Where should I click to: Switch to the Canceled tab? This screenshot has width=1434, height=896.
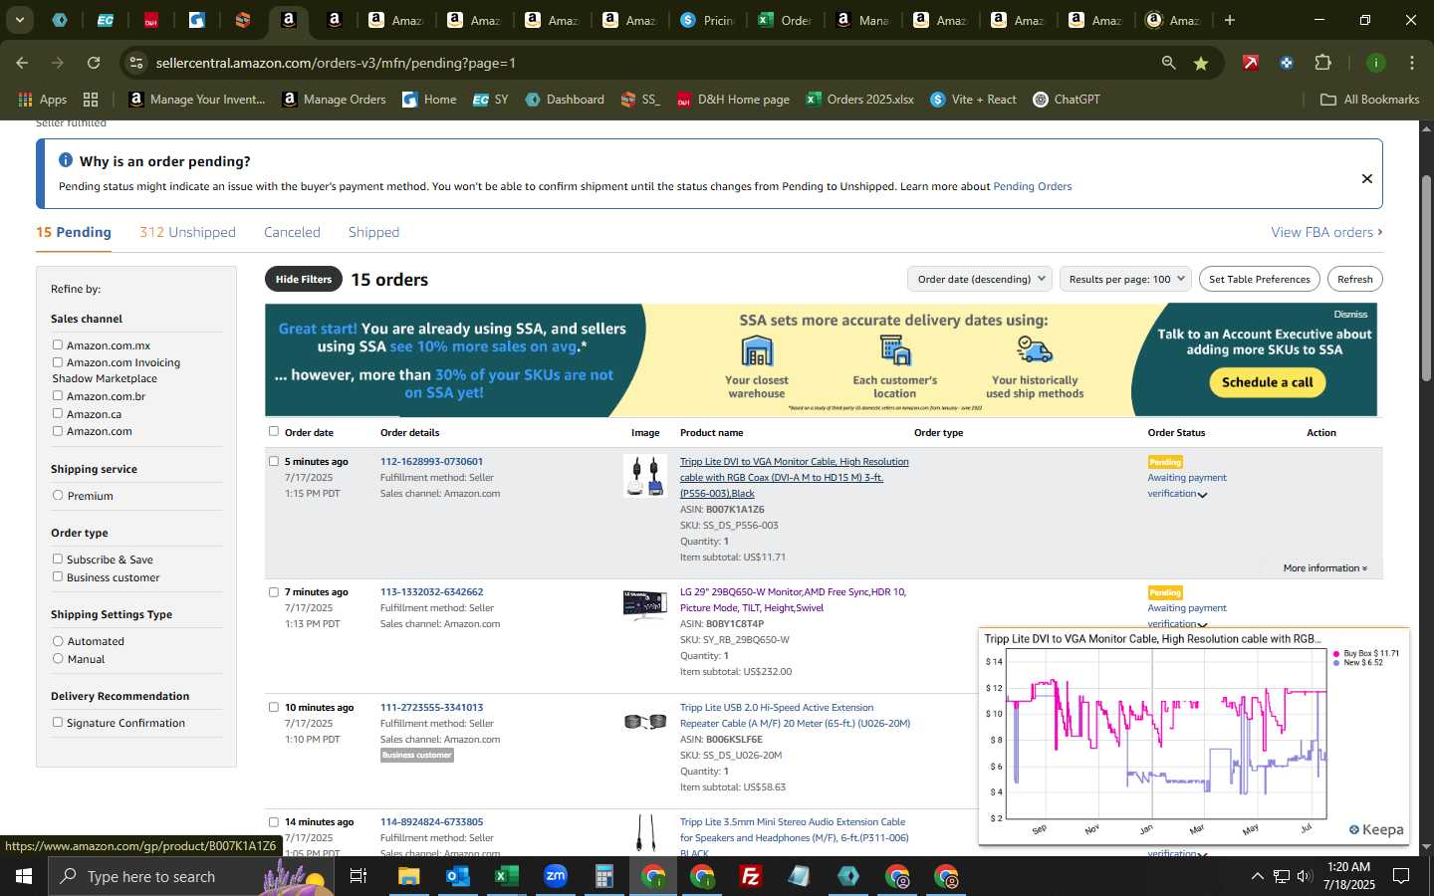(x=292, y=232)
